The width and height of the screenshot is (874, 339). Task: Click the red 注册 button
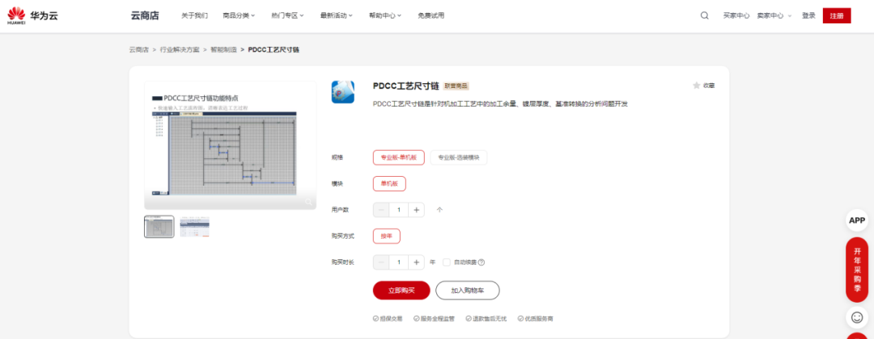coord(837,15)
